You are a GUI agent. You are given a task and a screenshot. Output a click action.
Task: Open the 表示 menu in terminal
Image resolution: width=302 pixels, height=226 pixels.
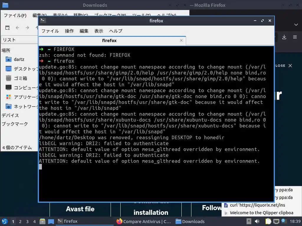pos(99,31)
